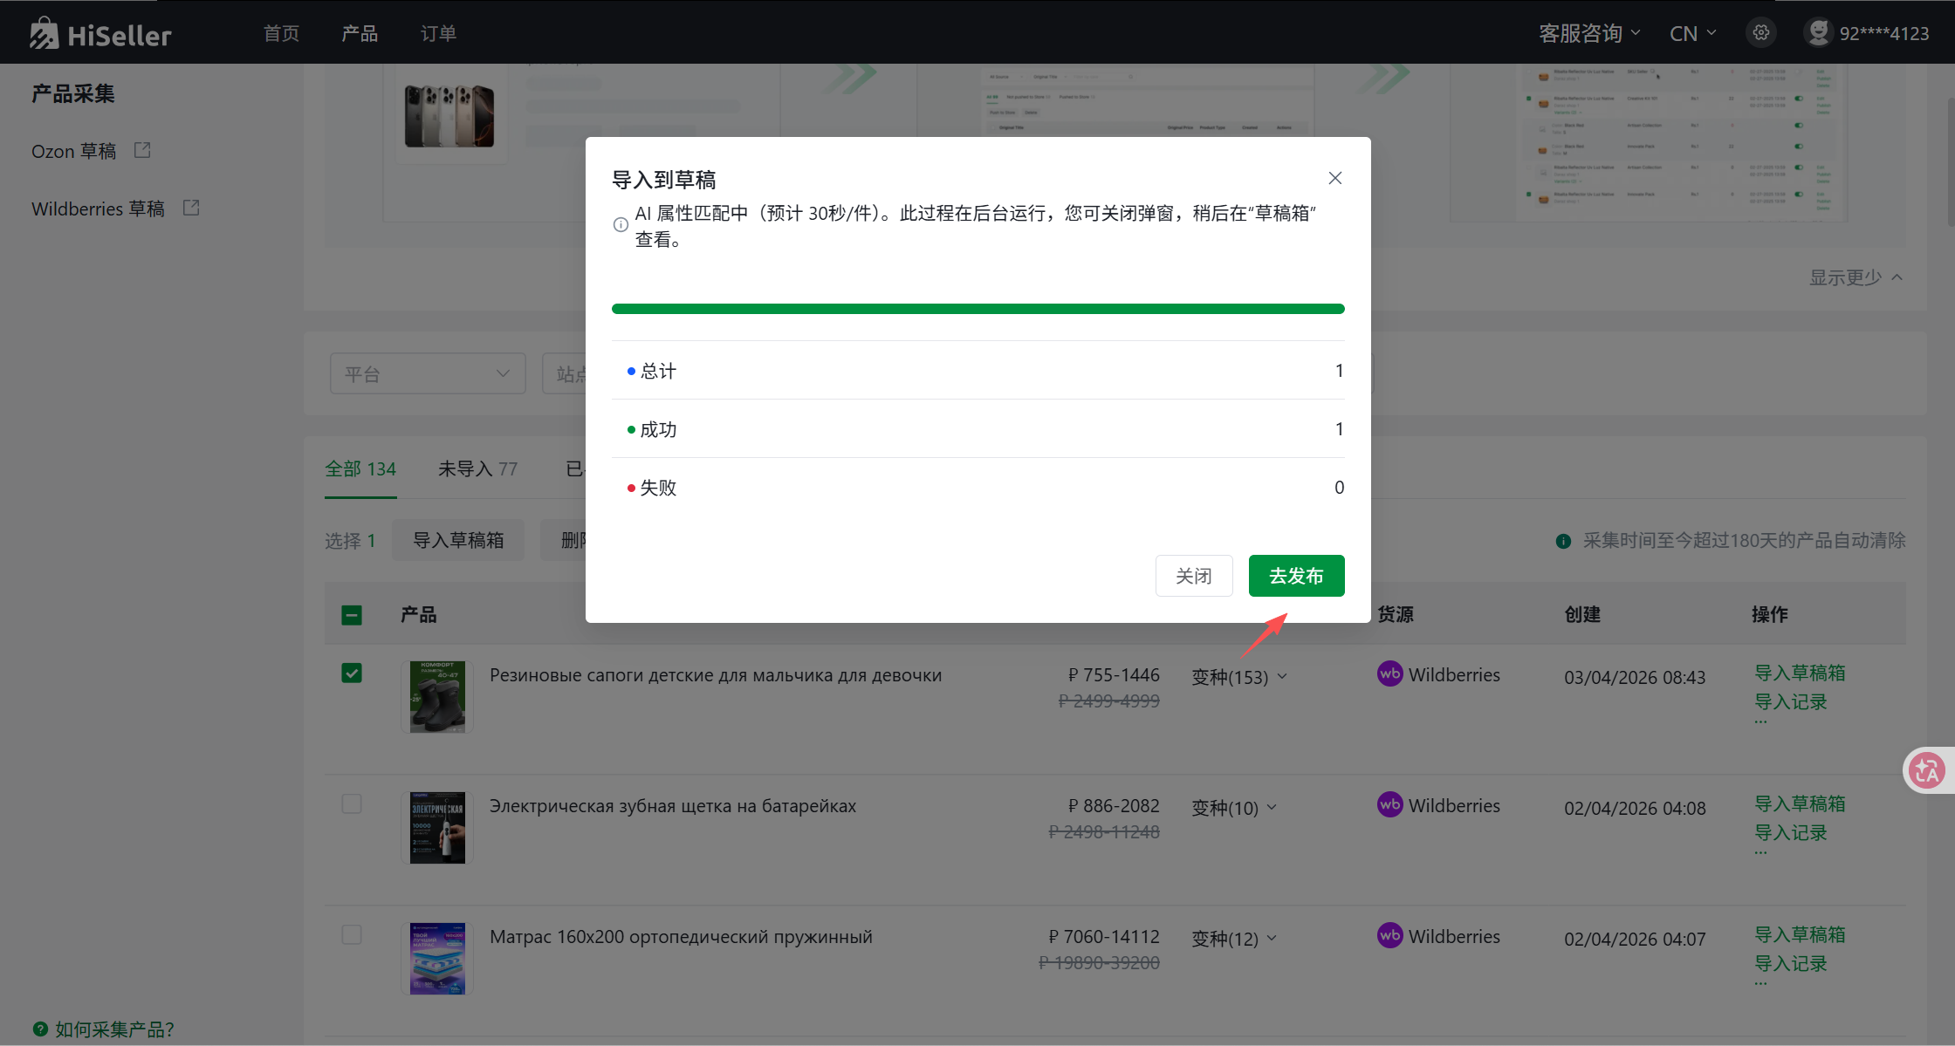
Task: Open the 订单 menu item
Action: 438,33
